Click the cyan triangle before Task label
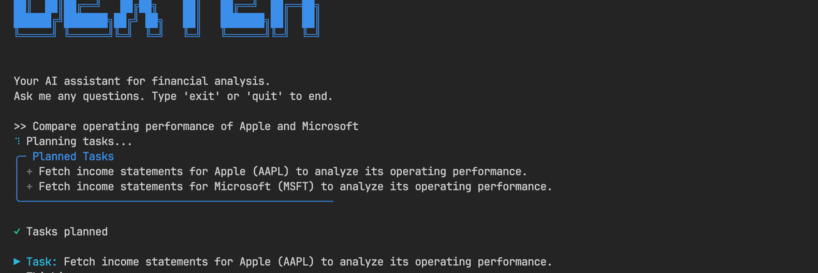The width and height of the screenshot is (818, 273). pos(17,261)
